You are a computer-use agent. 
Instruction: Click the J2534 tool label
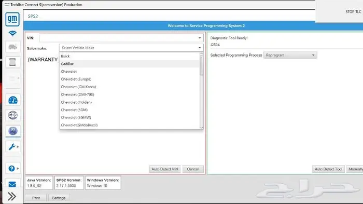click(x=215, y=45)
